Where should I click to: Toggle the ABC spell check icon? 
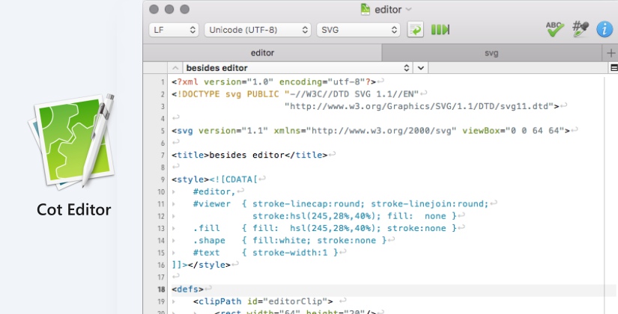point(555,29)
